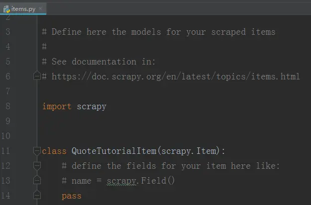Click the import keyword on line 8
The image size is (311, 205).
(x=57, y=106)
